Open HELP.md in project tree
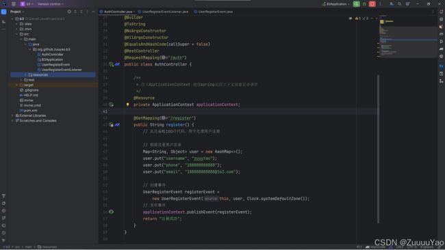Screen dimensions: 445x250 pos(29,95)
